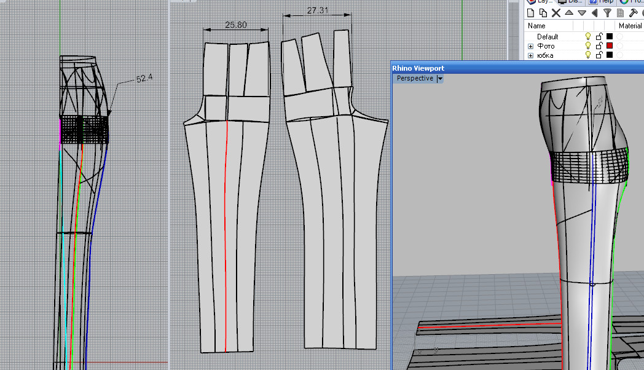Viewport: 644px width, 370px height.
Task: Move layer down with triangle icon
Action: [581, 13]
